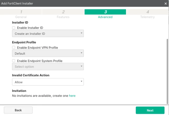Expand the Invalid Certificate Action Allow dropdown
This screenshot has height=115, width=169.
click(x=48, y=82)
